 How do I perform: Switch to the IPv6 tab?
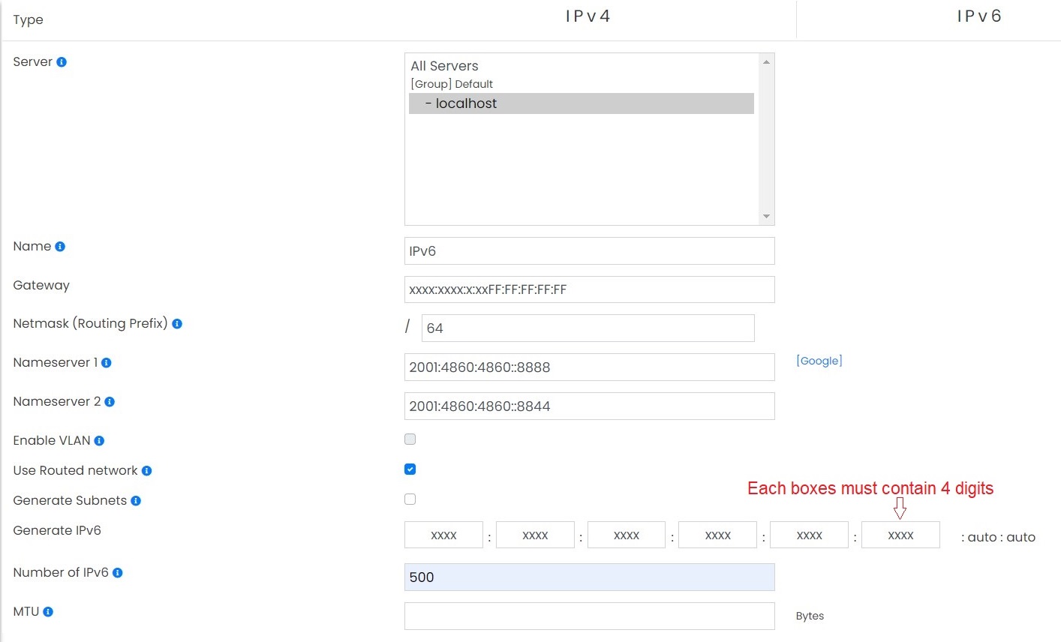tap(979, 15)
